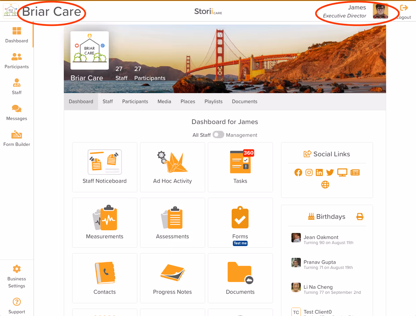Open Test Client0 birthday entry
The height and width of the screenshot is (316, 416).
coord(327,312)
